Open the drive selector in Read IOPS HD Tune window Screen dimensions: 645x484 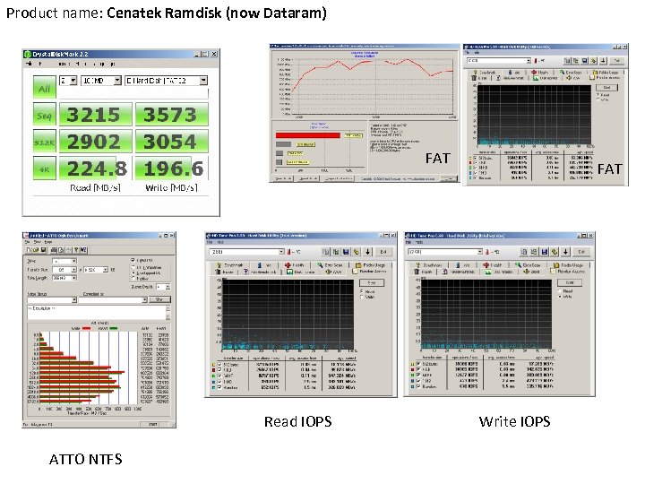[247, 252]
